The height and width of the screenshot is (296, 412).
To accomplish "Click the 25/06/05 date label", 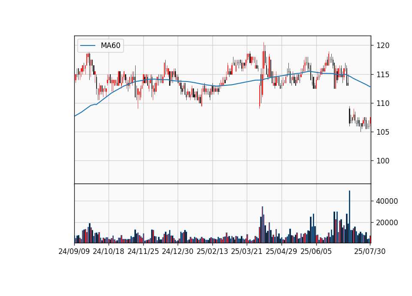I will coord(316,251).
